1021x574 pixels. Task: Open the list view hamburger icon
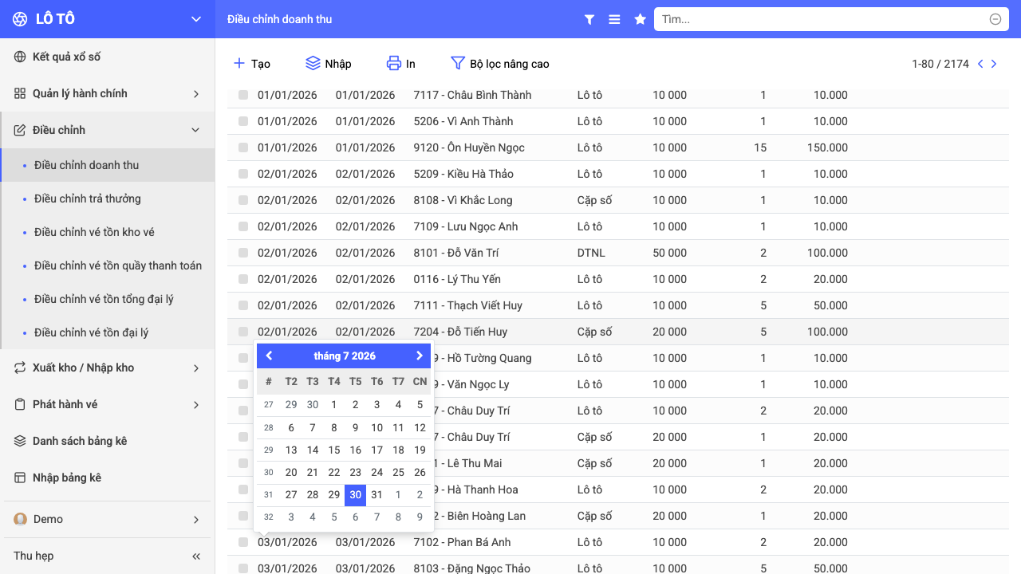[614, 19]
